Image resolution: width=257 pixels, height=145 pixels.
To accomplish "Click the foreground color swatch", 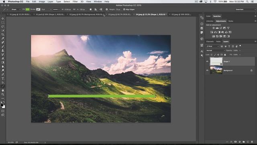I will [2, 105].
